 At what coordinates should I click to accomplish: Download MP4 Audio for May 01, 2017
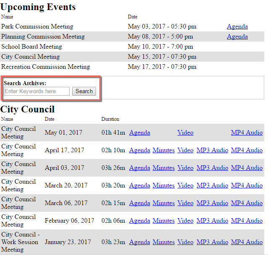(x=247, y=133)
